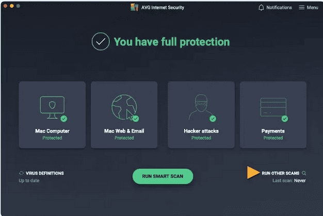Run the Smart Scan
Viewport: 323px width, 216px height.
(163, 176)
